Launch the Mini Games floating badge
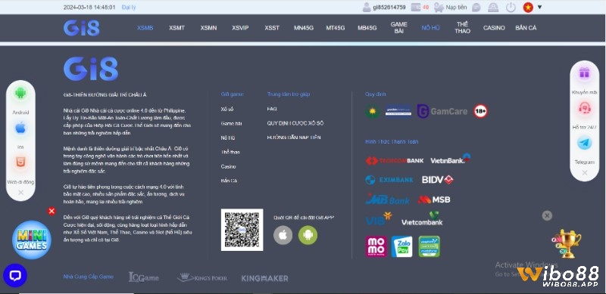Screen dimensions: 606x294 pos(32,240)
